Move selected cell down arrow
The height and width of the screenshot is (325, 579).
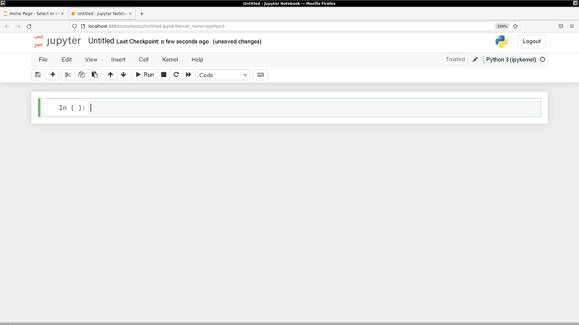click(123, 75)
